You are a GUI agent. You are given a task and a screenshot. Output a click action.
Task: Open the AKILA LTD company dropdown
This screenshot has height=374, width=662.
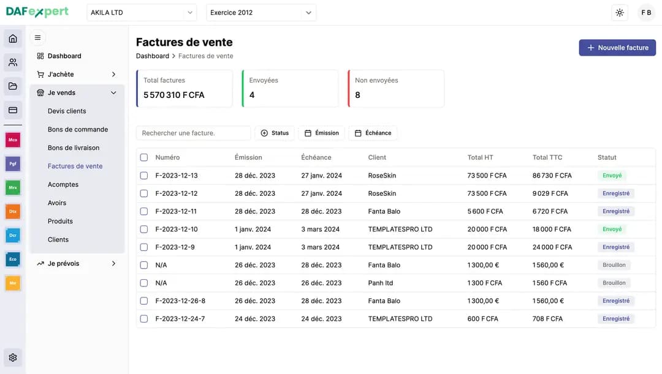(142, 13)
